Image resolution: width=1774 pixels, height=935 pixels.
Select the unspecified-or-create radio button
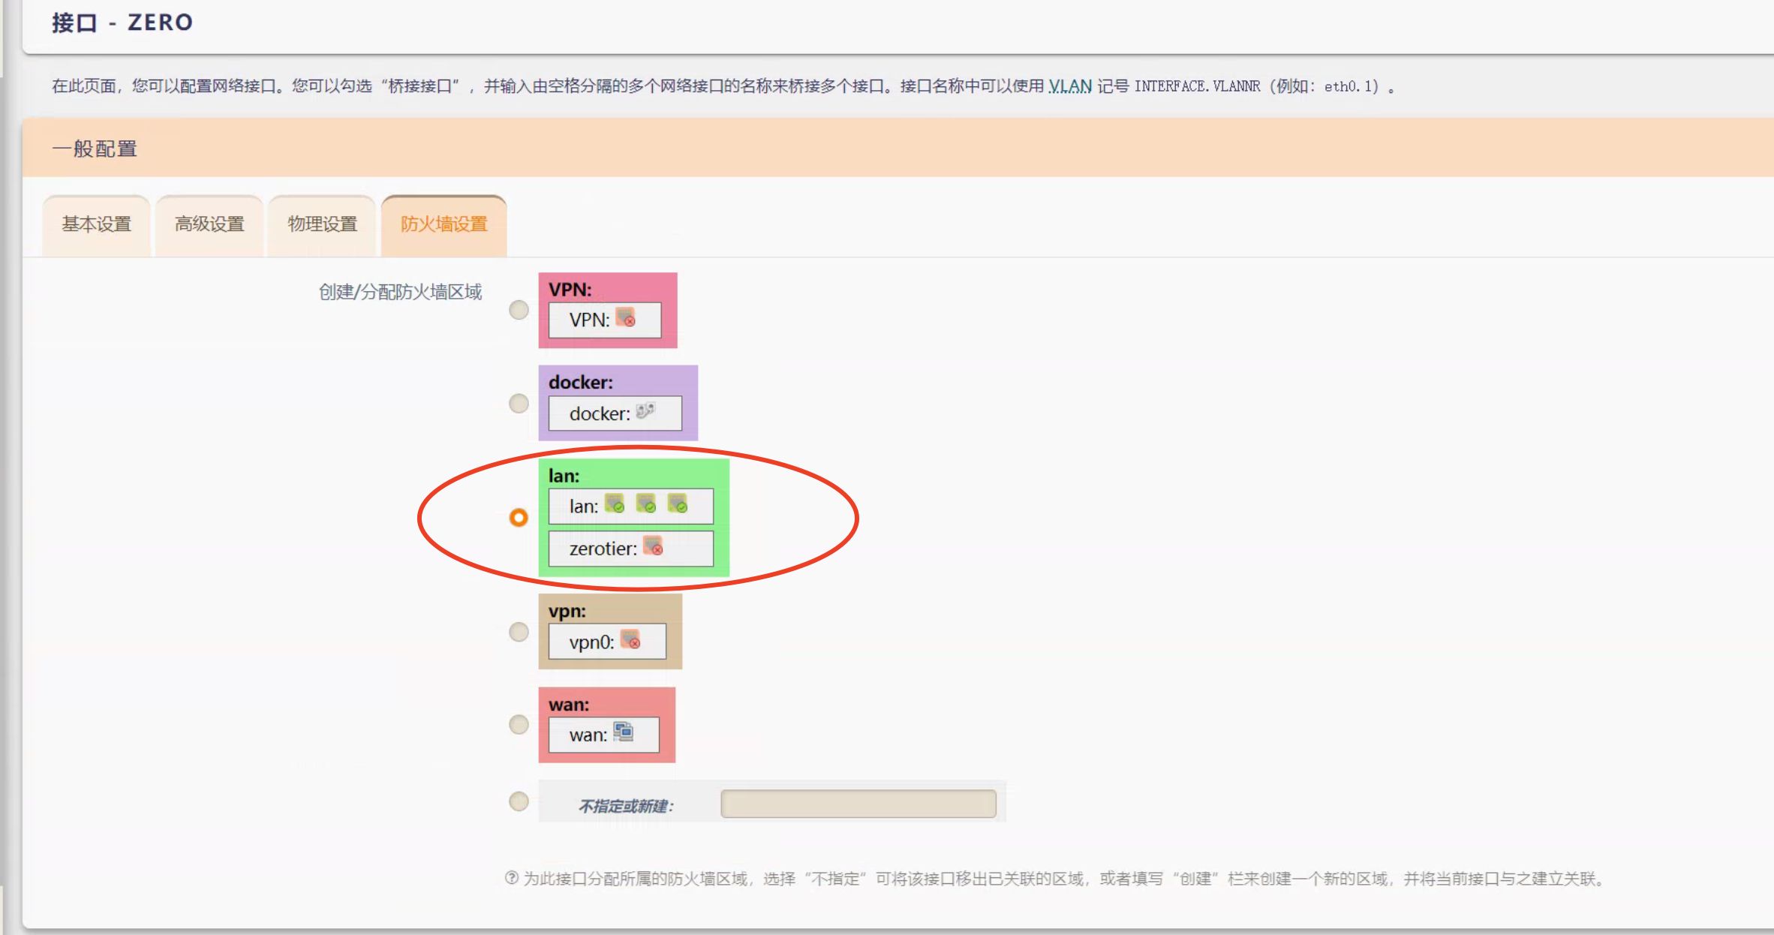[x=519, y=801]
